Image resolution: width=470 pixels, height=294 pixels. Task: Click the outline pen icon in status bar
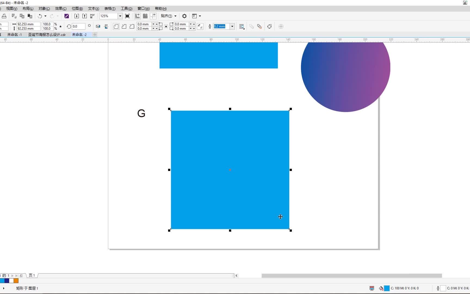438,288
